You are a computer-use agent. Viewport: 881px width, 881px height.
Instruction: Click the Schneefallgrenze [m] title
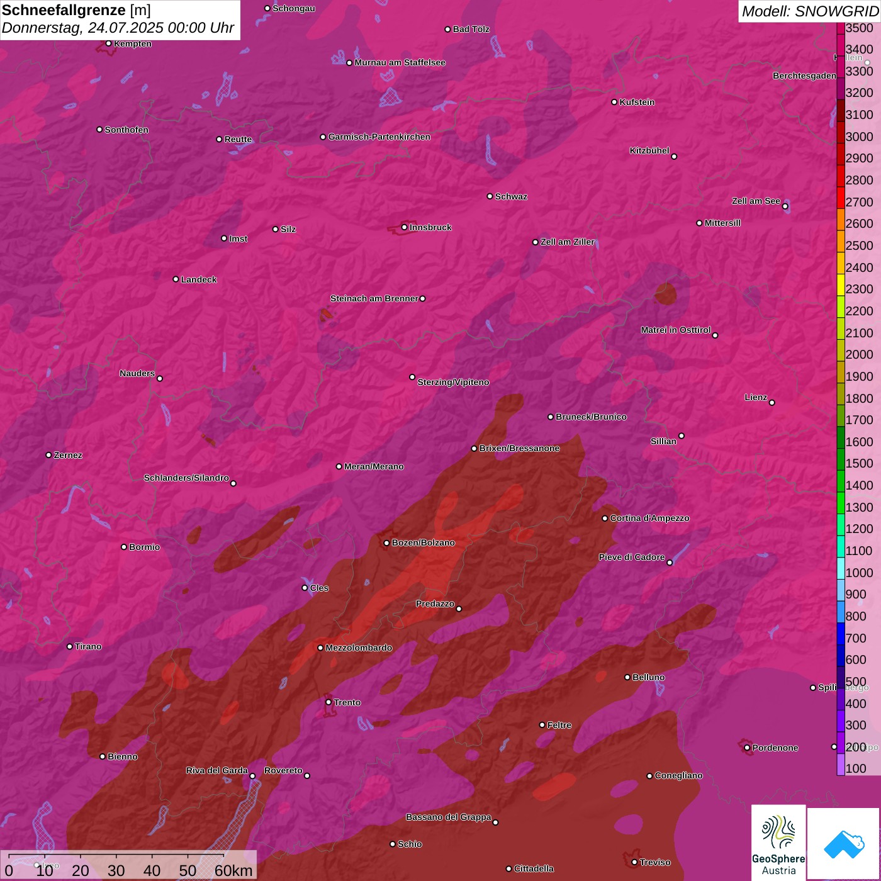(76, 10)
